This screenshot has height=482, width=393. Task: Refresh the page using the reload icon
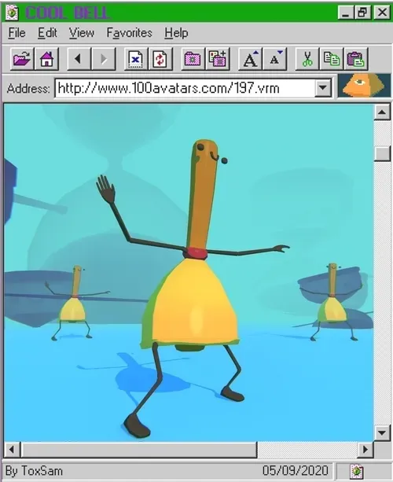pos(160,58)
